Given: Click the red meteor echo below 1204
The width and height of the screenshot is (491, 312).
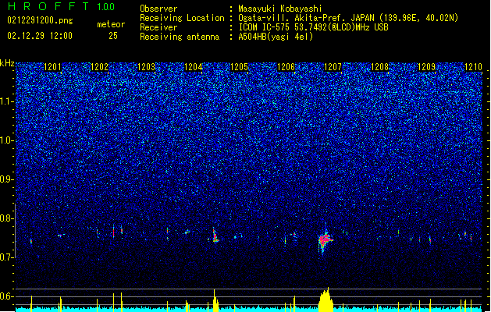Looking at the screenshot, I should tap(215, 236).
